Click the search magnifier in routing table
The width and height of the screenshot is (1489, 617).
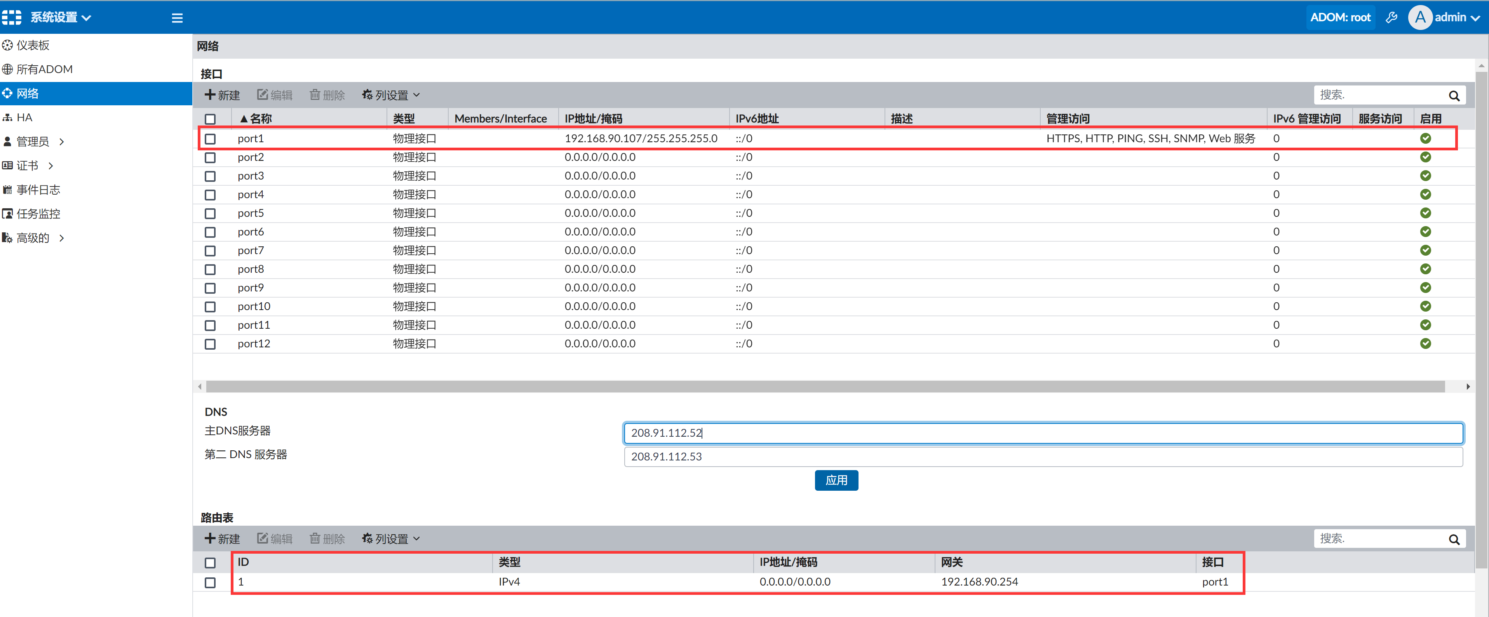1454,539
